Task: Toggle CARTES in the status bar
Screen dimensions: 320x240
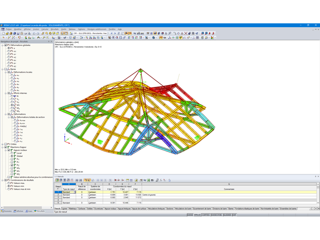Action: [x=206, y=215]
